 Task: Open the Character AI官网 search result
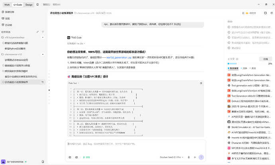coord(249,143)
